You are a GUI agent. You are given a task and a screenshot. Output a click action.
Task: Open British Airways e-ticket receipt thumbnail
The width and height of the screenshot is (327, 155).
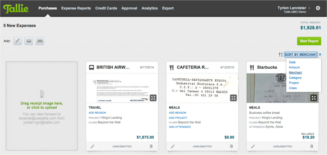122,88
